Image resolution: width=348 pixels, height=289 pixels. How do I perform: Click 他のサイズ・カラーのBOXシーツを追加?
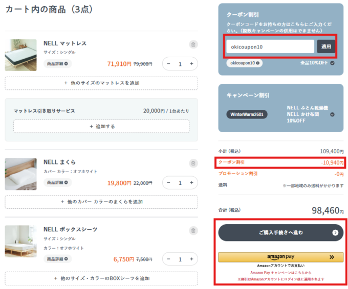[x=101, y=278]
